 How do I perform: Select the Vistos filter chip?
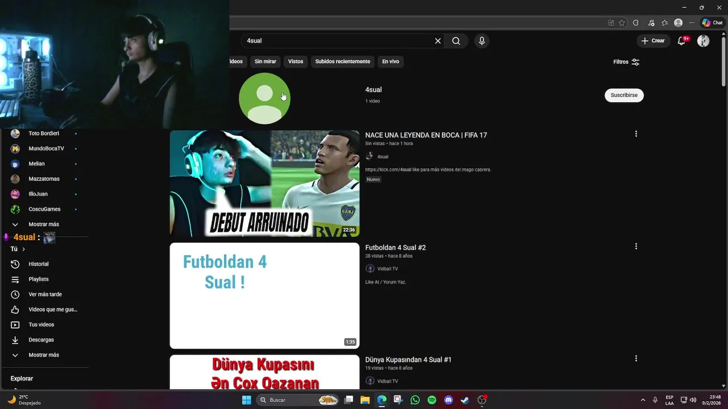pos(296,61)
